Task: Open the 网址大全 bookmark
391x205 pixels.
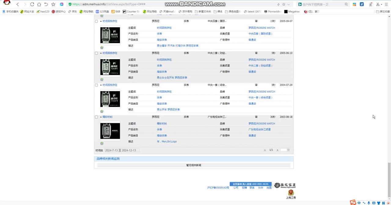Action: [27, 12]
